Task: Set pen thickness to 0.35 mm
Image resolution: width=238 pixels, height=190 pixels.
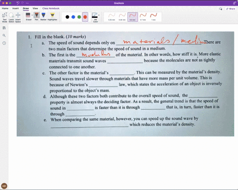Action: tap(122, 17)
